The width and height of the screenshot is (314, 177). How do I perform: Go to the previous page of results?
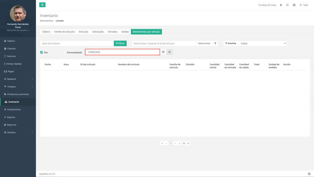point(167,143)
